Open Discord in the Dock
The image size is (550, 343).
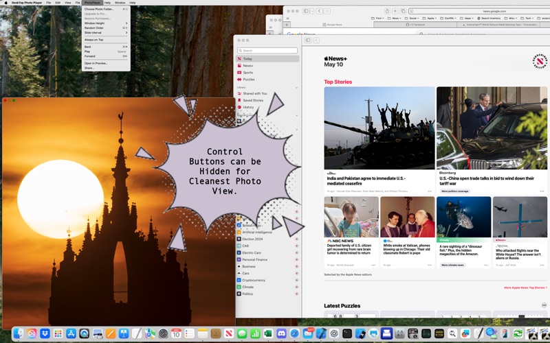pyautogui.click(x=281, y=333)
